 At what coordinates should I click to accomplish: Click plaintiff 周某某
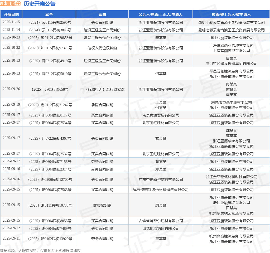161,205
